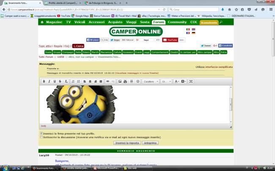
Task: Open the Carattere font dropdown
Action: click(x=150, y=81)
